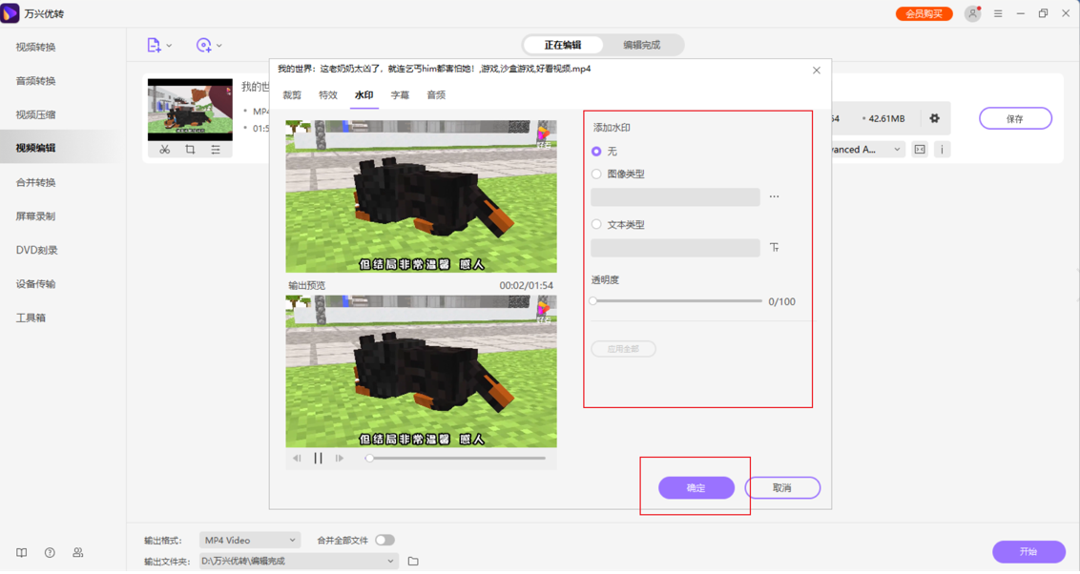Close the watermark edit dialog

tap(816, 71)
